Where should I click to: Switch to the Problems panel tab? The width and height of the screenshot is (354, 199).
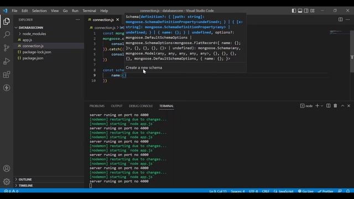coord(97,106)
